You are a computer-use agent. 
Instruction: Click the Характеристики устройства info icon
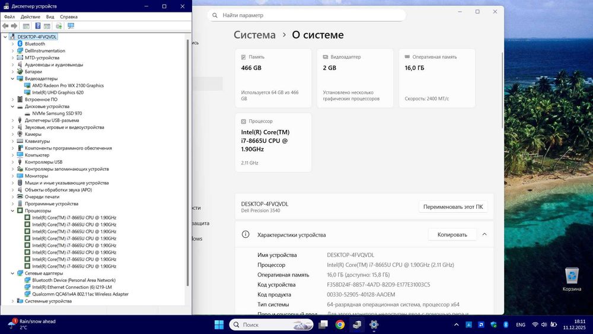point(246,234)
